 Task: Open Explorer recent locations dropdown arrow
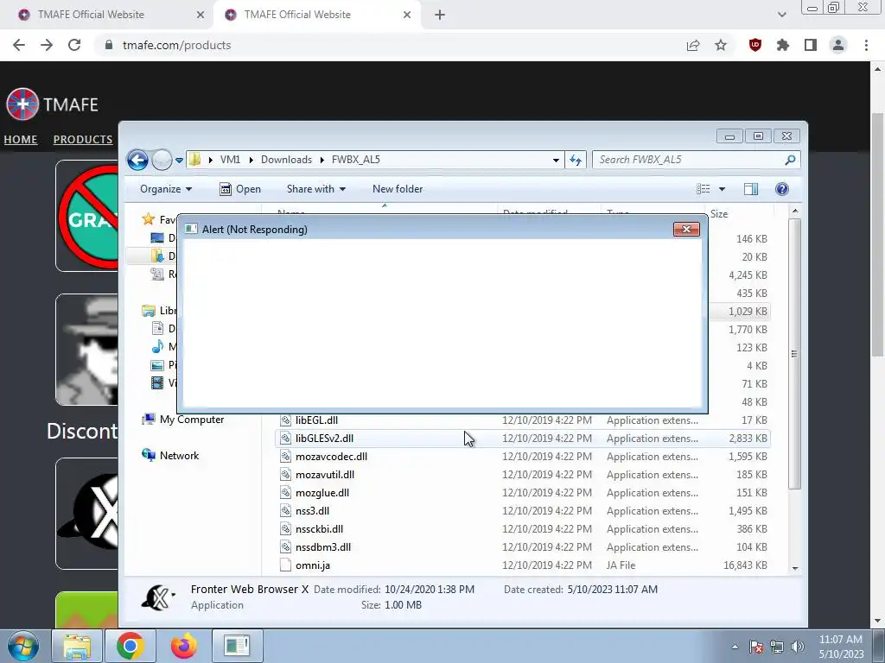click(179, 160)
